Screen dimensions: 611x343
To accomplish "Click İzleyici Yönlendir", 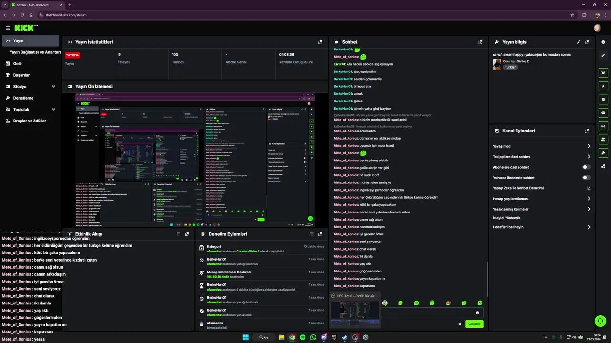I will 506,218.
